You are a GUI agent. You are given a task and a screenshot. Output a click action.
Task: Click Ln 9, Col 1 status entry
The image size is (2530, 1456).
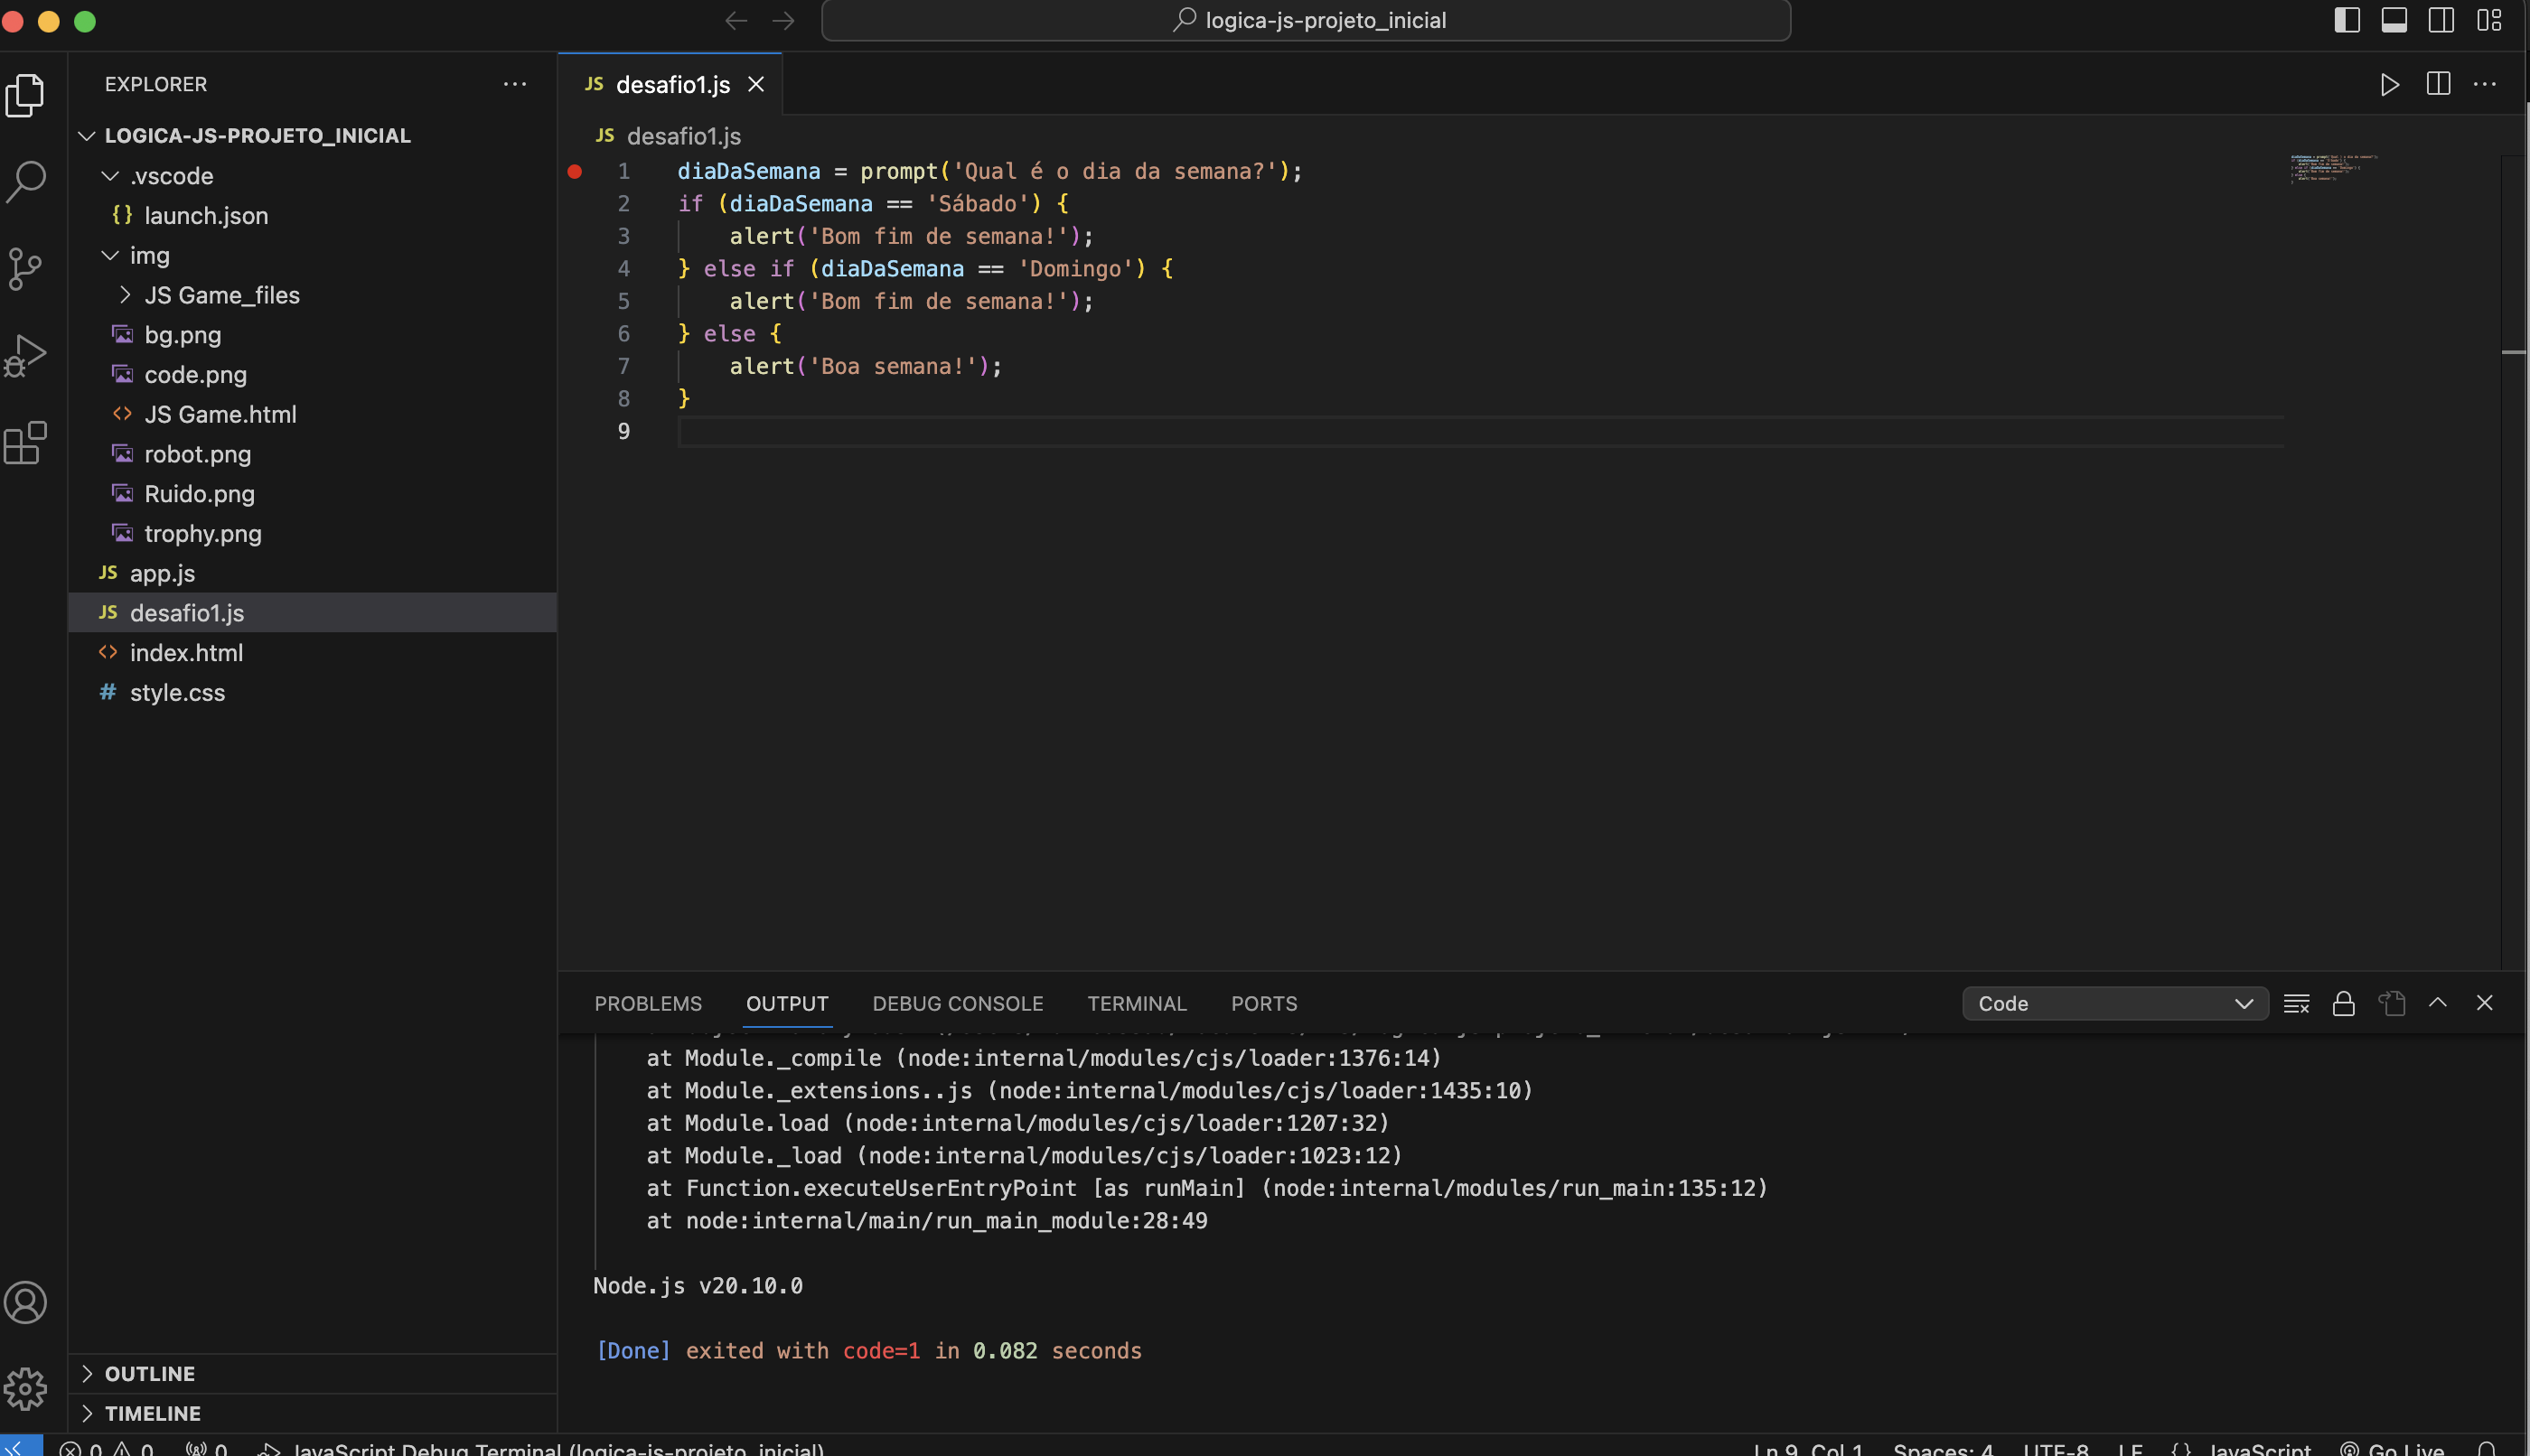coord(1808,1449)
